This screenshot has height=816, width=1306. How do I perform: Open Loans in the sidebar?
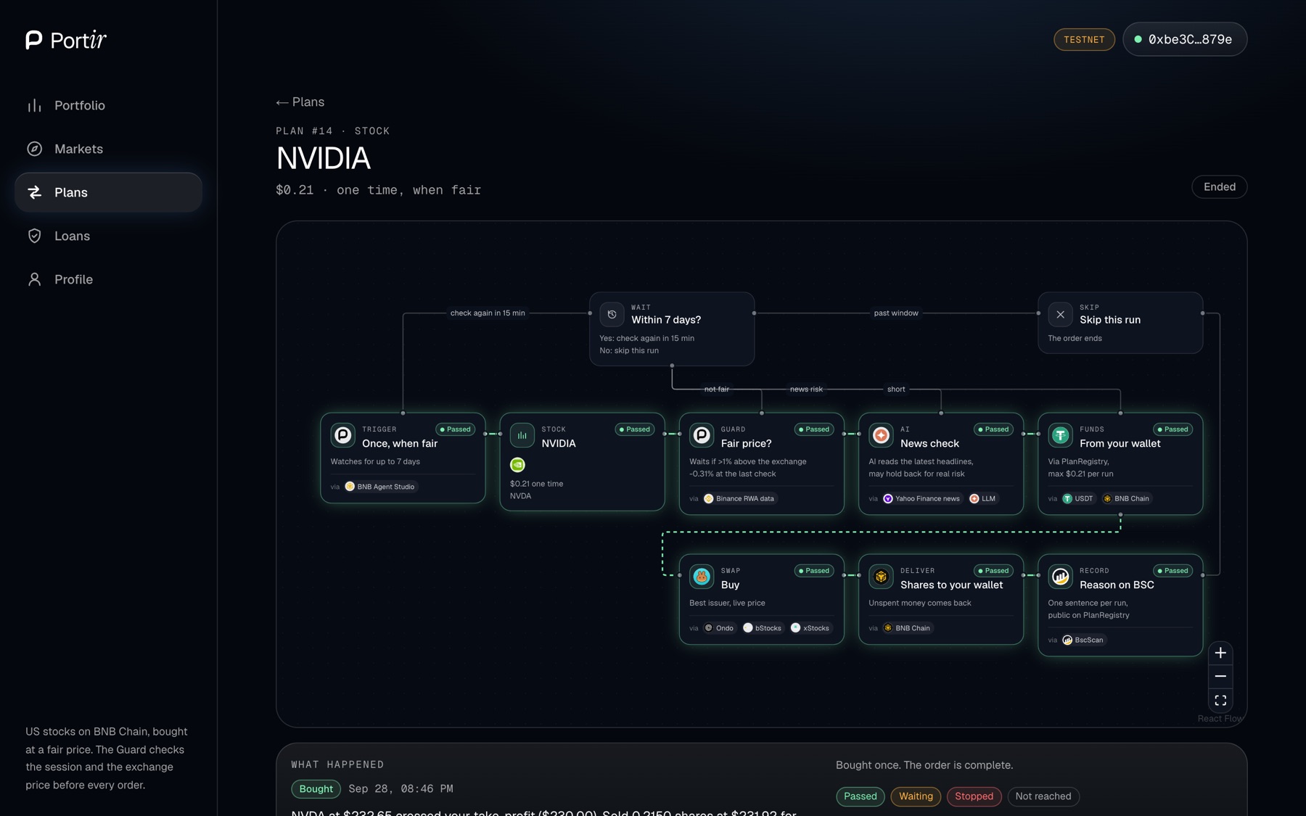[108, 236]
